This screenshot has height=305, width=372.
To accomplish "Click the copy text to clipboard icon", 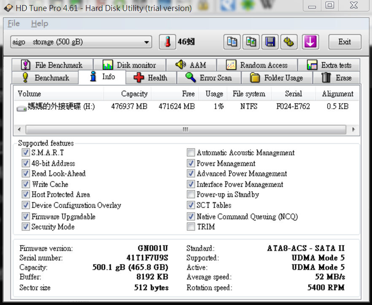I will pos(232,42).
